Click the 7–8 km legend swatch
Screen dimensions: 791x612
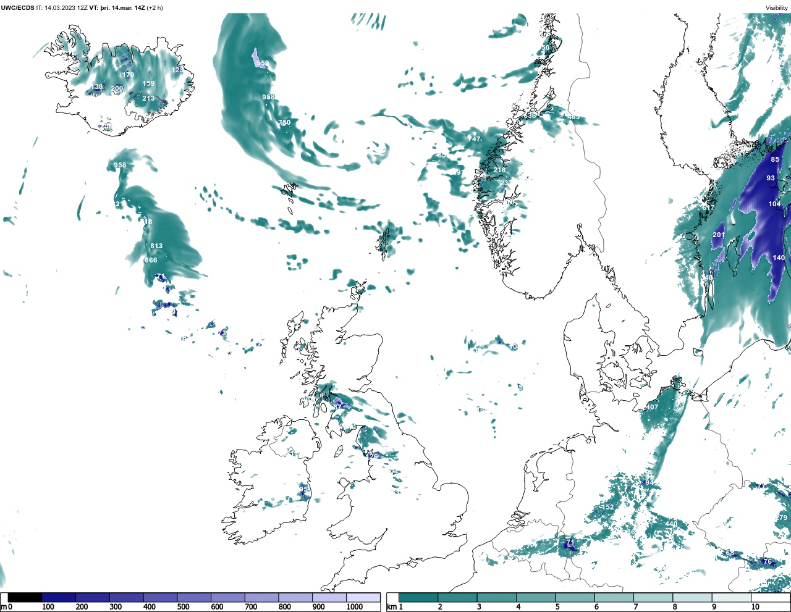tap(653, 598)
